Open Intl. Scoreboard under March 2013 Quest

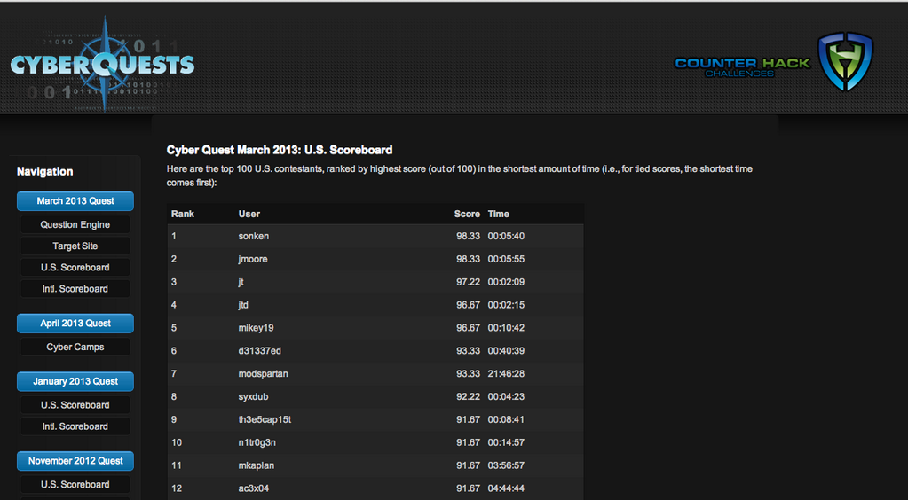[x=75, y=289]
